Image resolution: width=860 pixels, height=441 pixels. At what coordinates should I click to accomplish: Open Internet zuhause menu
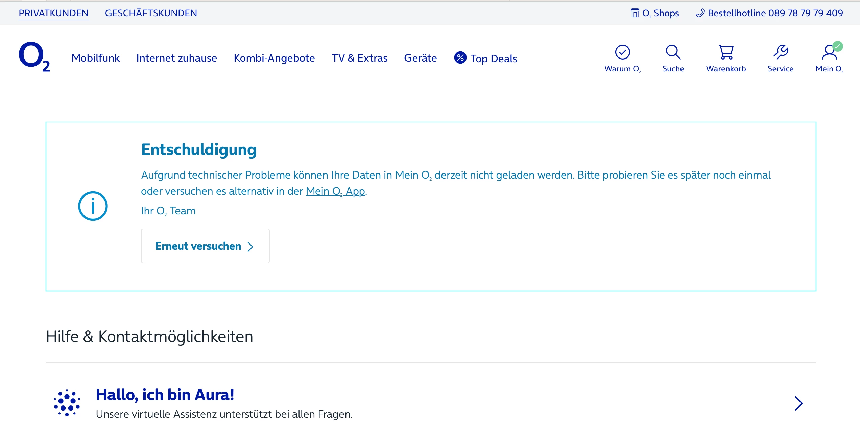click(x=176, y=58)
